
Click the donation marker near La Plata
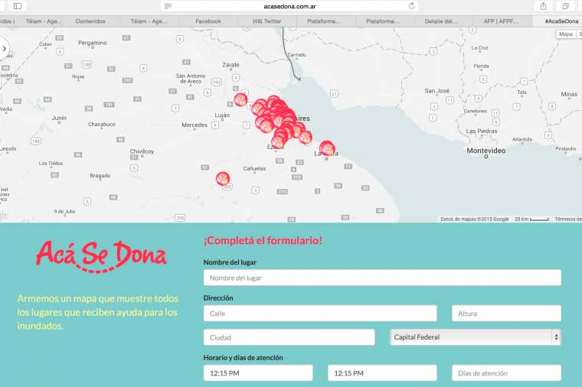click(327, 148)
